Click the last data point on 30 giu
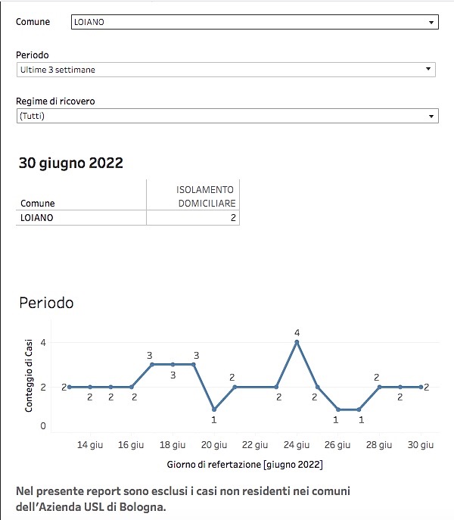 coord(421,387)
